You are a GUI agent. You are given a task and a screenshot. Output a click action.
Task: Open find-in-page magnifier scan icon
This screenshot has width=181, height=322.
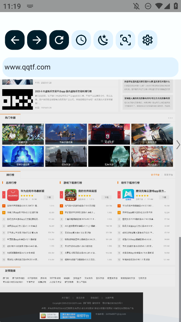[125, 40]
